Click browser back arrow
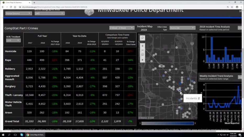This screenshot has width=244, height=137. [x=3, y=7]
